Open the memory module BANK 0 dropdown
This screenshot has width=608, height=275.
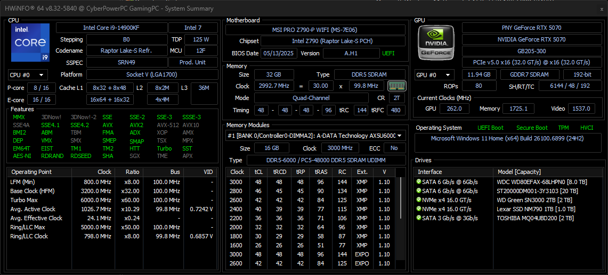click(315, 136)
